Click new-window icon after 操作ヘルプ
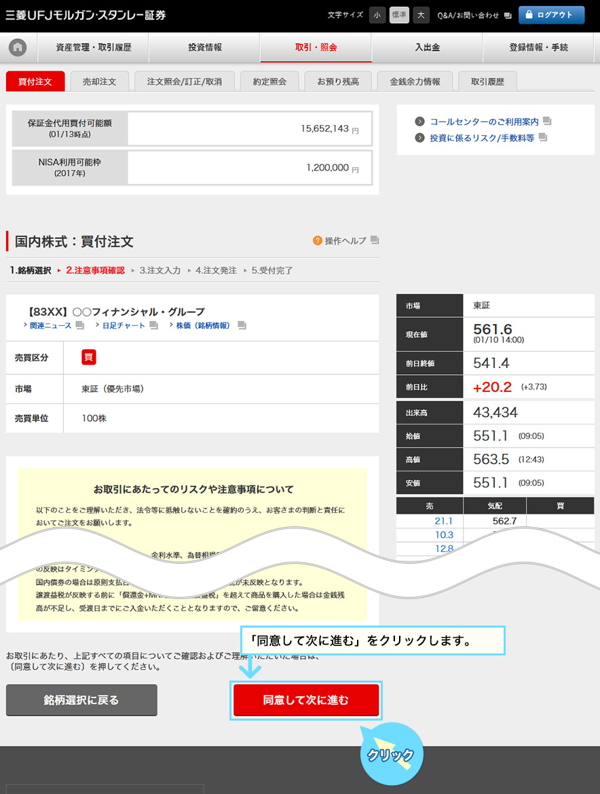This screenshot has height=794, width=600. (x=375, y=240)
